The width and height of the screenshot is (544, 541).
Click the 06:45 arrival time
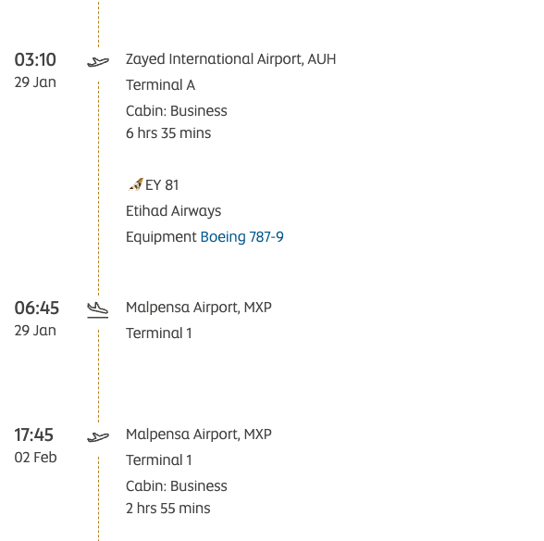point(37,308)
